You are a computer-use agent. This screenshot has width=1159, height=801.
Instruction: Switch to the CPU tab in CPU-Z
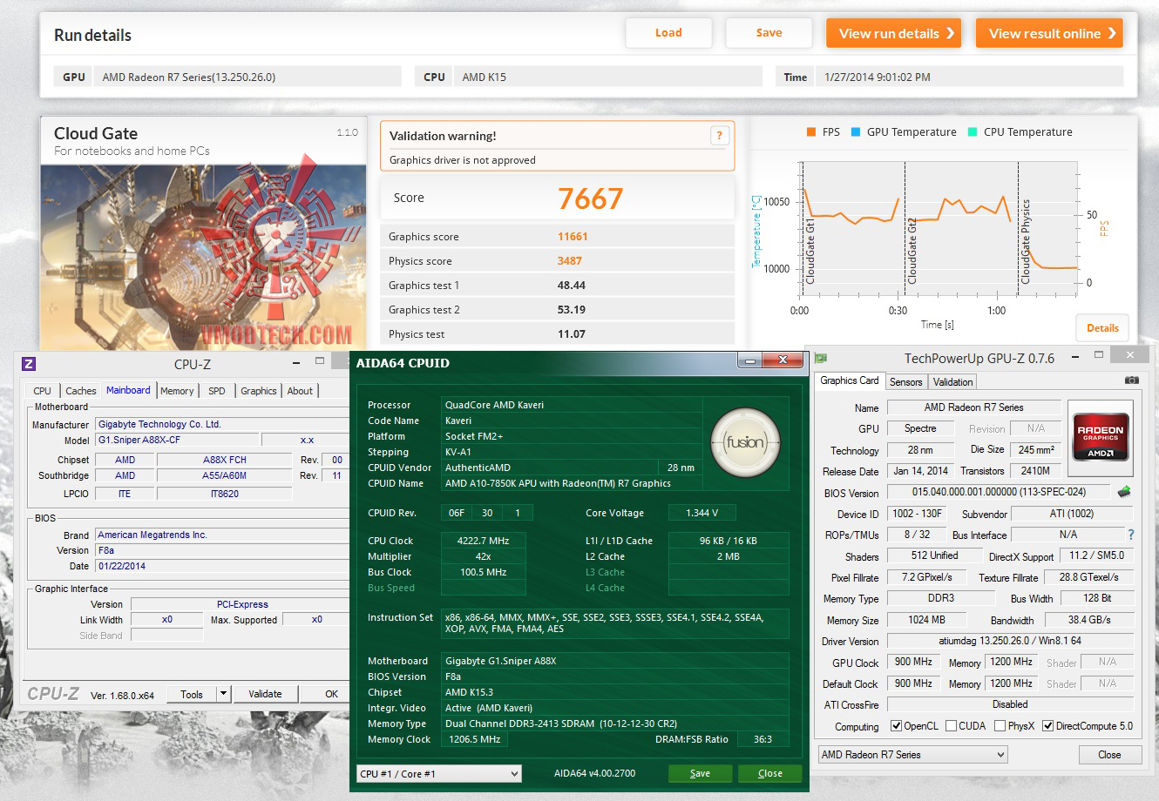point(42,391)
